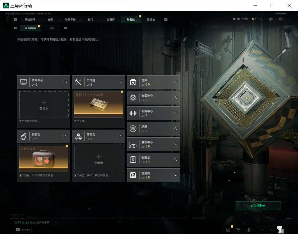Viewport: 298px width, 234px height.
Task: Switch to the 开始游戏 tab
Action: point(30,19)
